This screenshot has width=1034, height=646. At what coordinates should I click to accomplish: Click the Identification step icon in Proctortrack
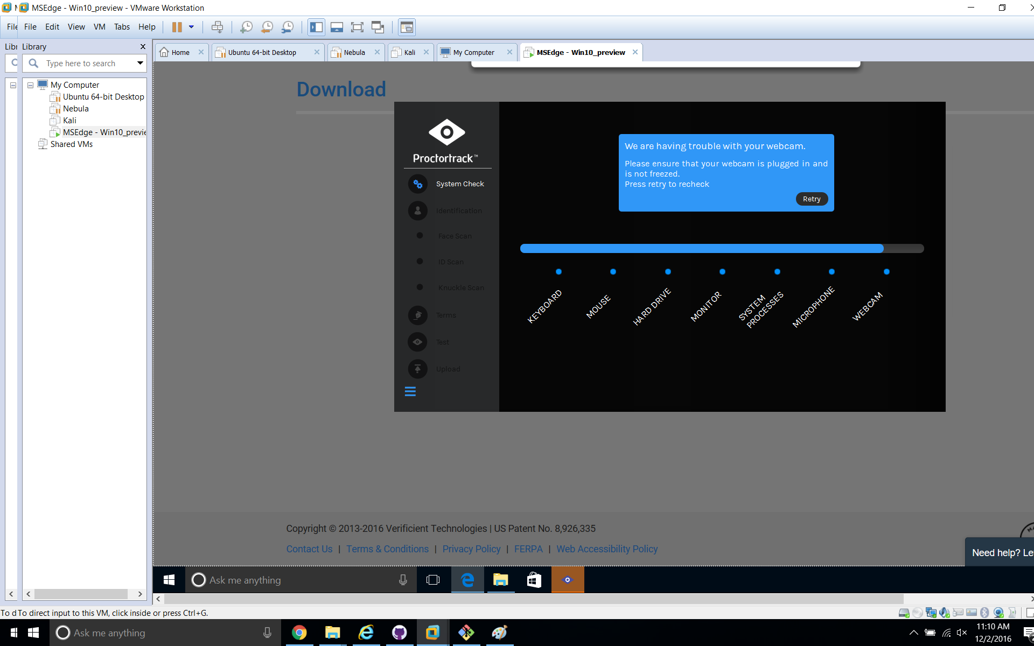[418, 211]
